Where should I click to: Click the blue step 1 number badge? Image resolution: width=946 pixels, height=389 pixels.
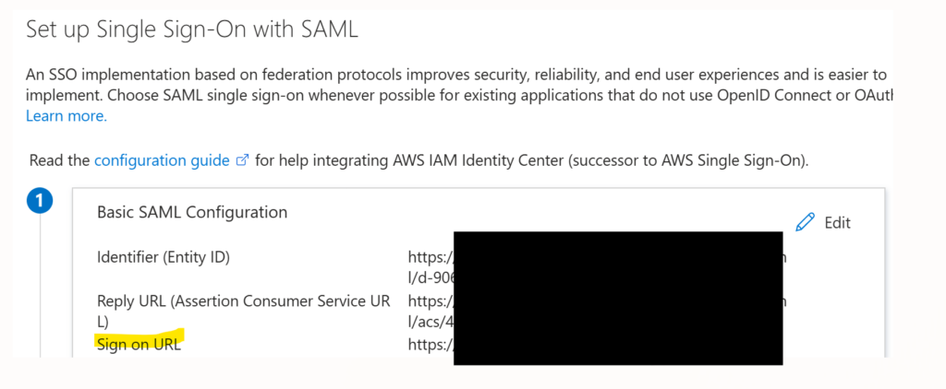pos(39,202)
